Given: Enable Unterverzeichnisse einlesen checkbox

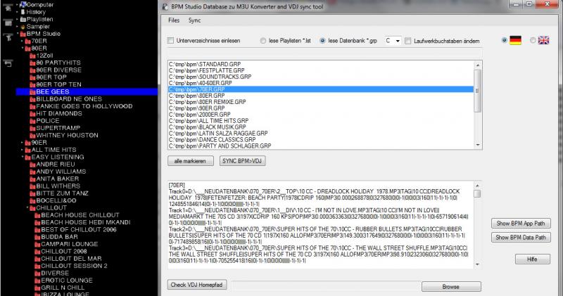Looking at the screenshot, I should (x=170, y=41).
